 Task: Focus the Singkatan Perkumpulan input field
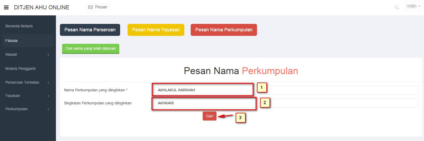click(x=286, y=103)
